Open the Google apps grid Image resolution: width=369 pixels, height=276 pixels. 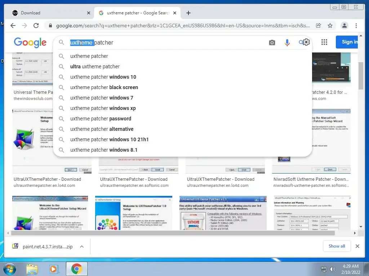[324, 42]
